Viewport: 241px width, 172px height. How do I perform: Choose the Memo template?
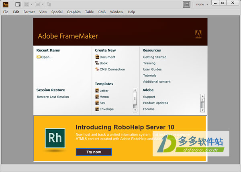104,97
